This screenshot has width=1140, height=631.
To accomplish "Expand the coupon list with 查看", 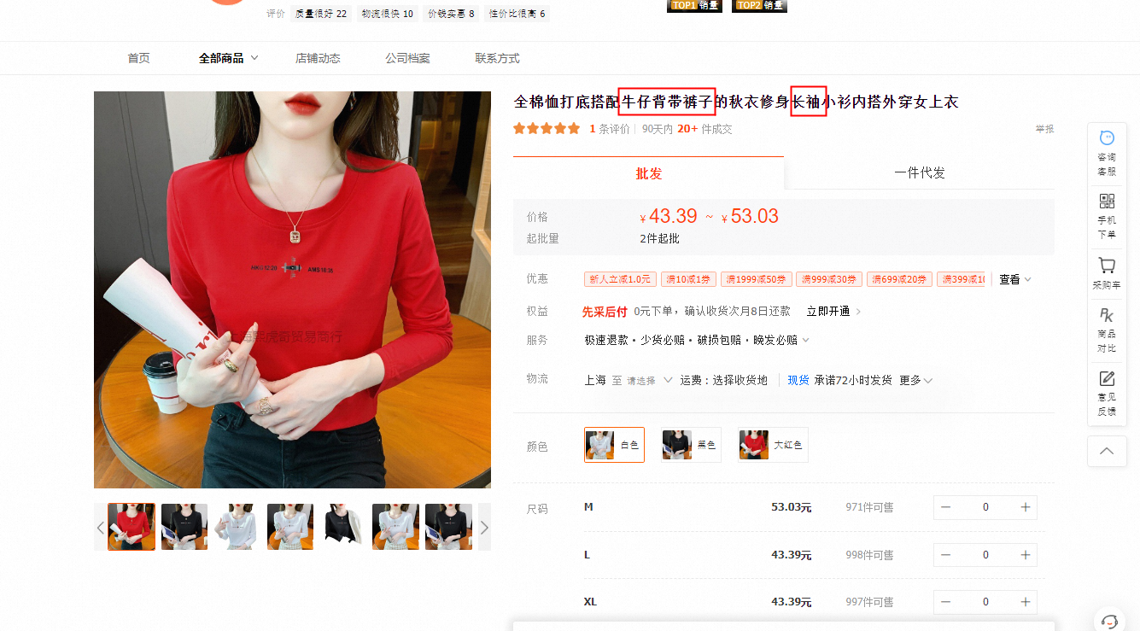I will click(x=1015, y=279).
